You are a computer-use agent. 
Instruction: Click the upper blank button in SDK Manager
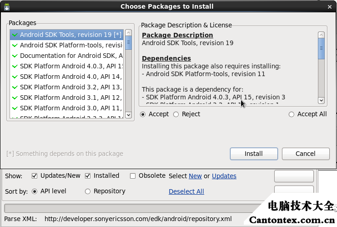(x=294, y=176)
